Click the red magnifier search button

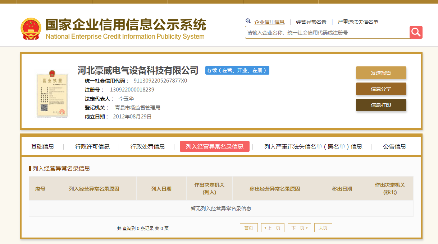(416, 32)
